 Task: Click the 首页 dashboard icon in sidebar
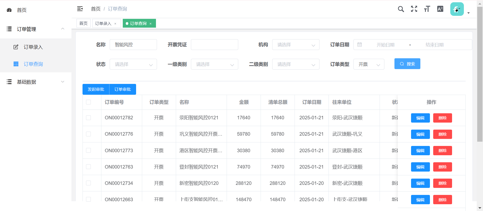tap(9, 10)
